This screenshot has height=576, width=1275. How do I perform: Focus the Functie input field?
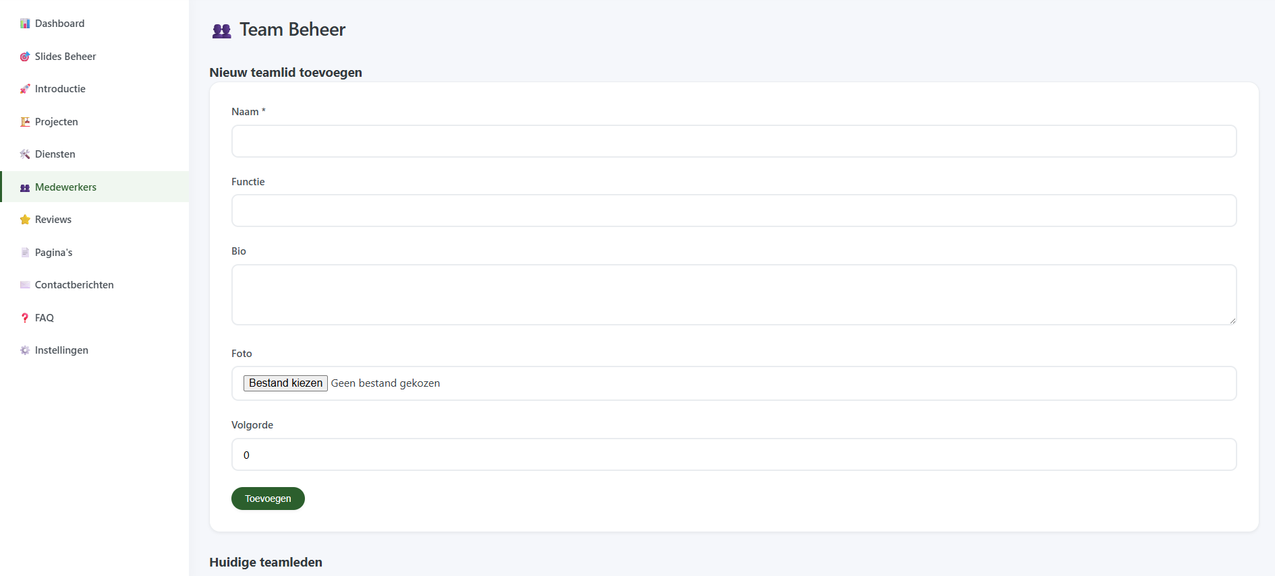point(734,211)
